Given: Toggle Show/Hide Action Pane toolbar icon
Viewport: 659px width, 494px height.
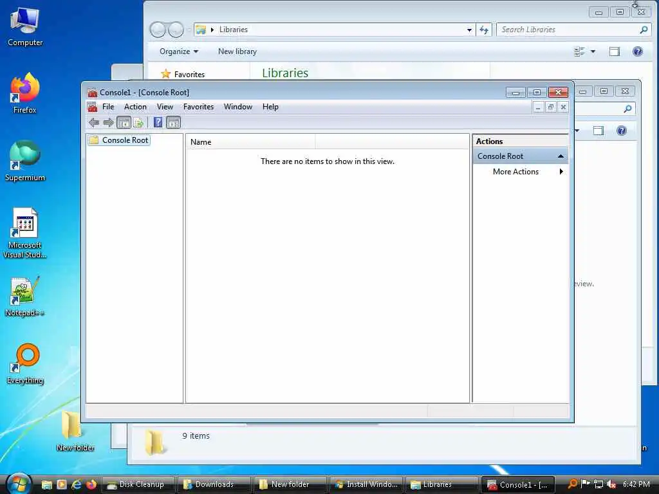Looking at the screenshot, I should (173, 122).
